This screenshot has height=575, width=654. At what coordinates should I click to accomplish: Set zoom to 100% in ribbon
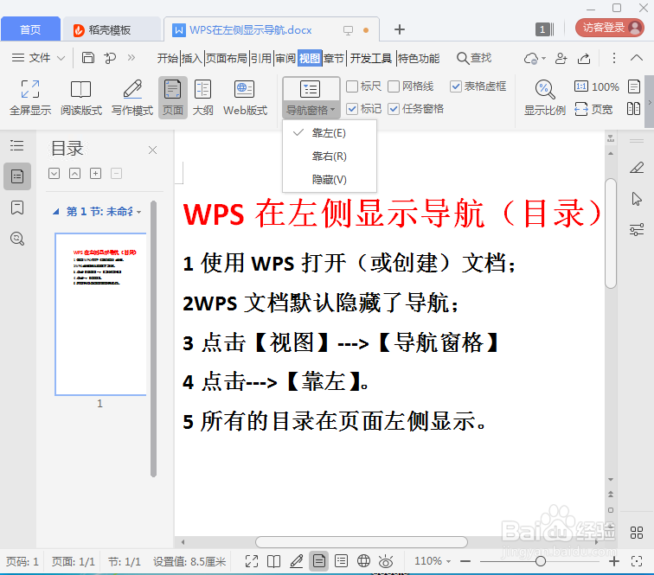[x=596, y=86]
